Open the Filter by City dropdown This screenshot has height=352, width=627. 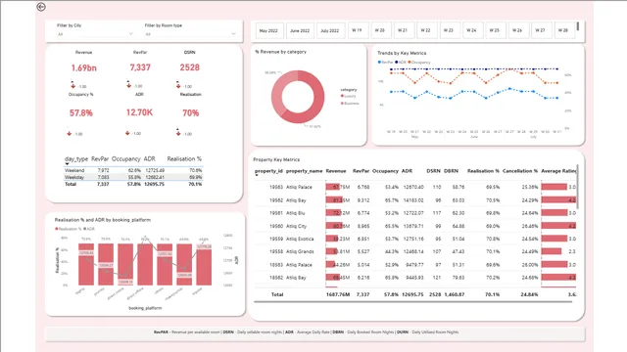(x=95, y=34)
